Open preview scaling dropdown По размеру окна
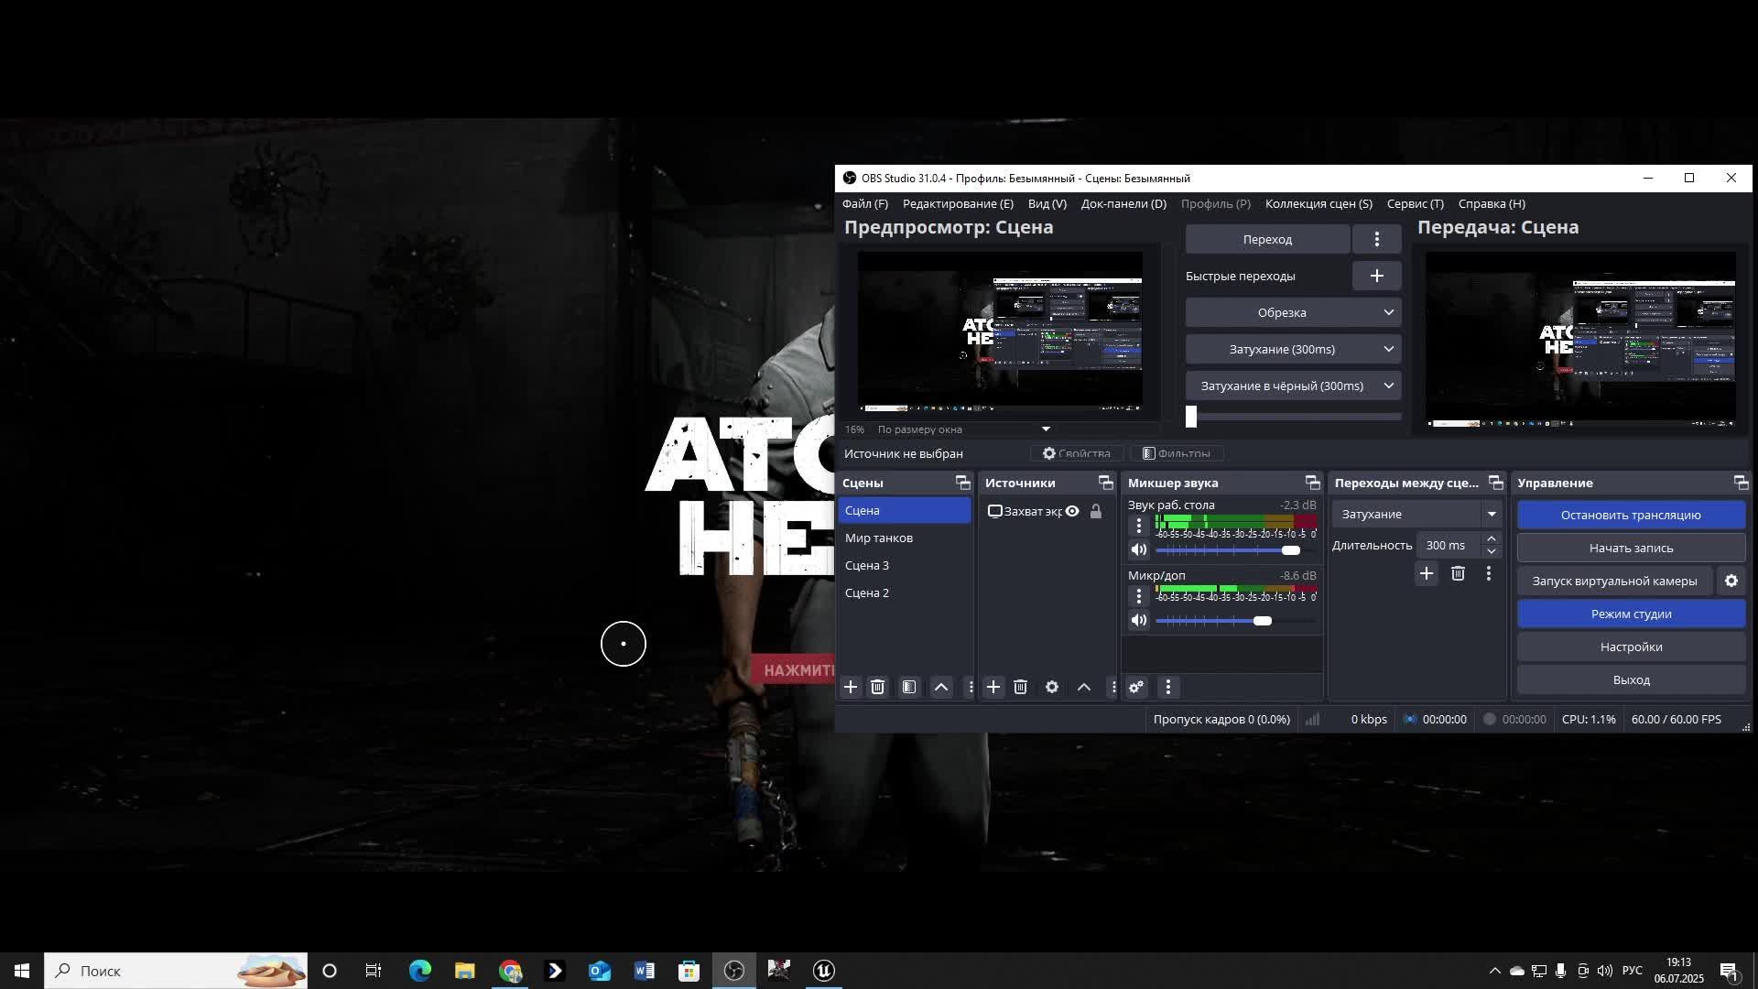This screenshot has height=989, width=1758. pos(963,429)
